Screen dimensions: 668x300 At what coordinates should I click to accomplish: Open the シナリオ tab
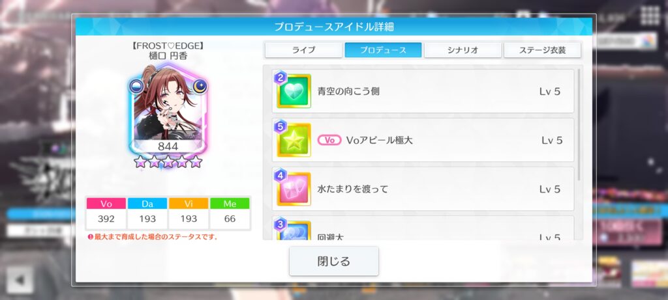pyautogui.click(x=463, y=50)
